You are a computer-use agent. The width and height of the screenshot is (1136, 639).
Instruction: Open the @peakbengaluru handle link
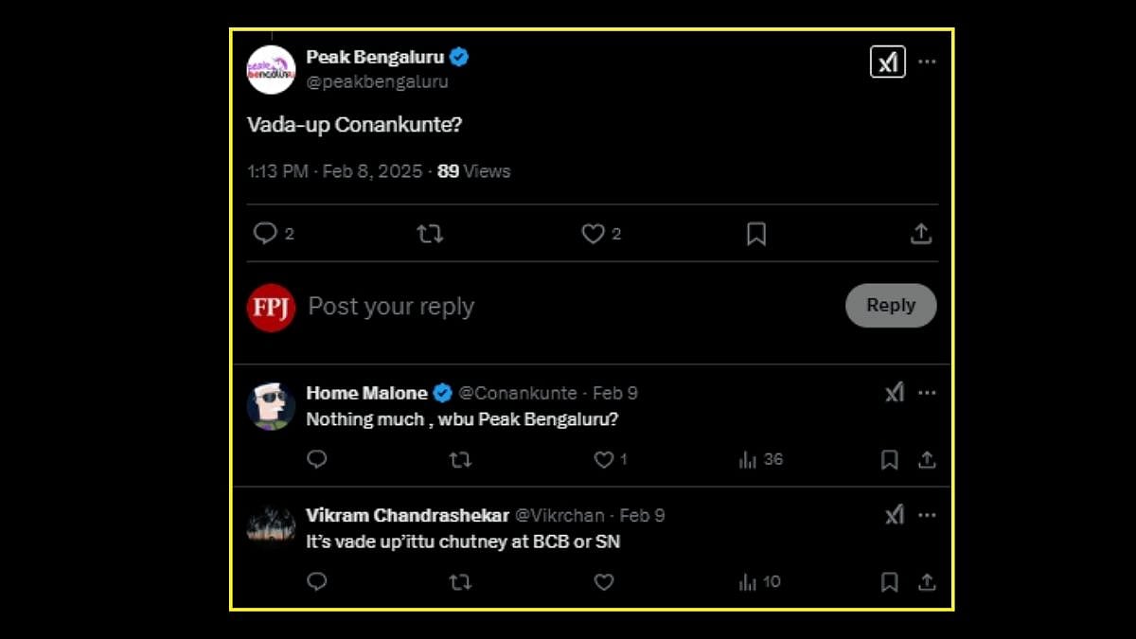tap(378, 82)
